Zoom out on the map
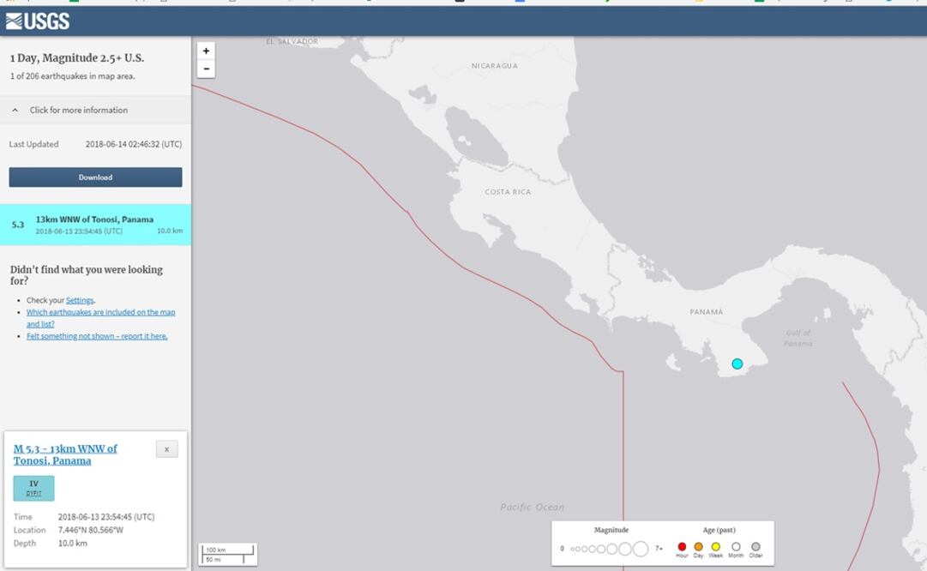 pos(206,69)
